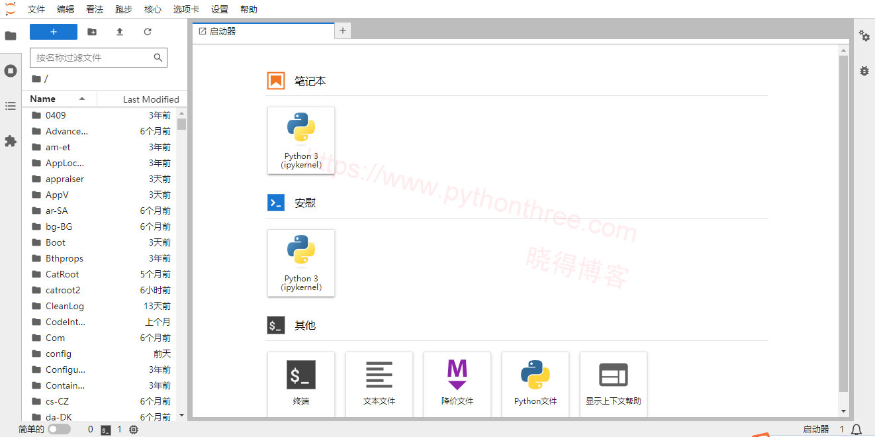This screenshot has height=437, width=875.
Task: Sort files by Name column
Action: [x=60, y=99]
